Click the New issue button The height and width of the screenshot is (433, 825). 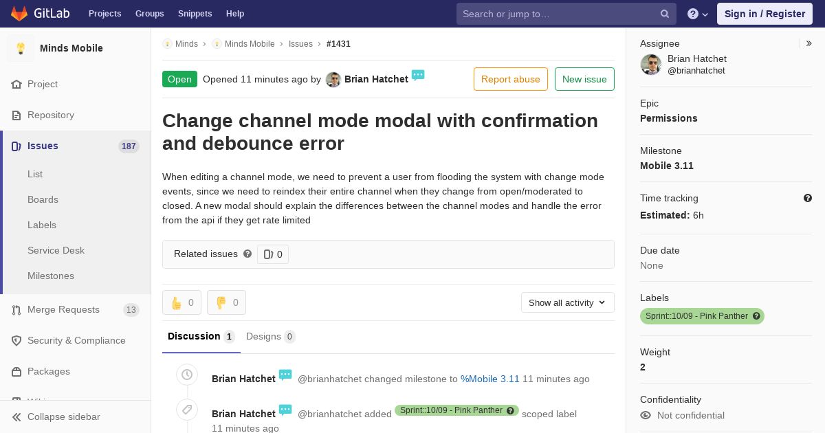click(584, 79)
